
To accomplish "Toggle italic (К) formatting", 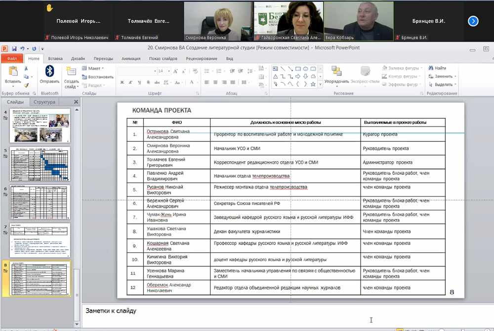I will point(129,84).
